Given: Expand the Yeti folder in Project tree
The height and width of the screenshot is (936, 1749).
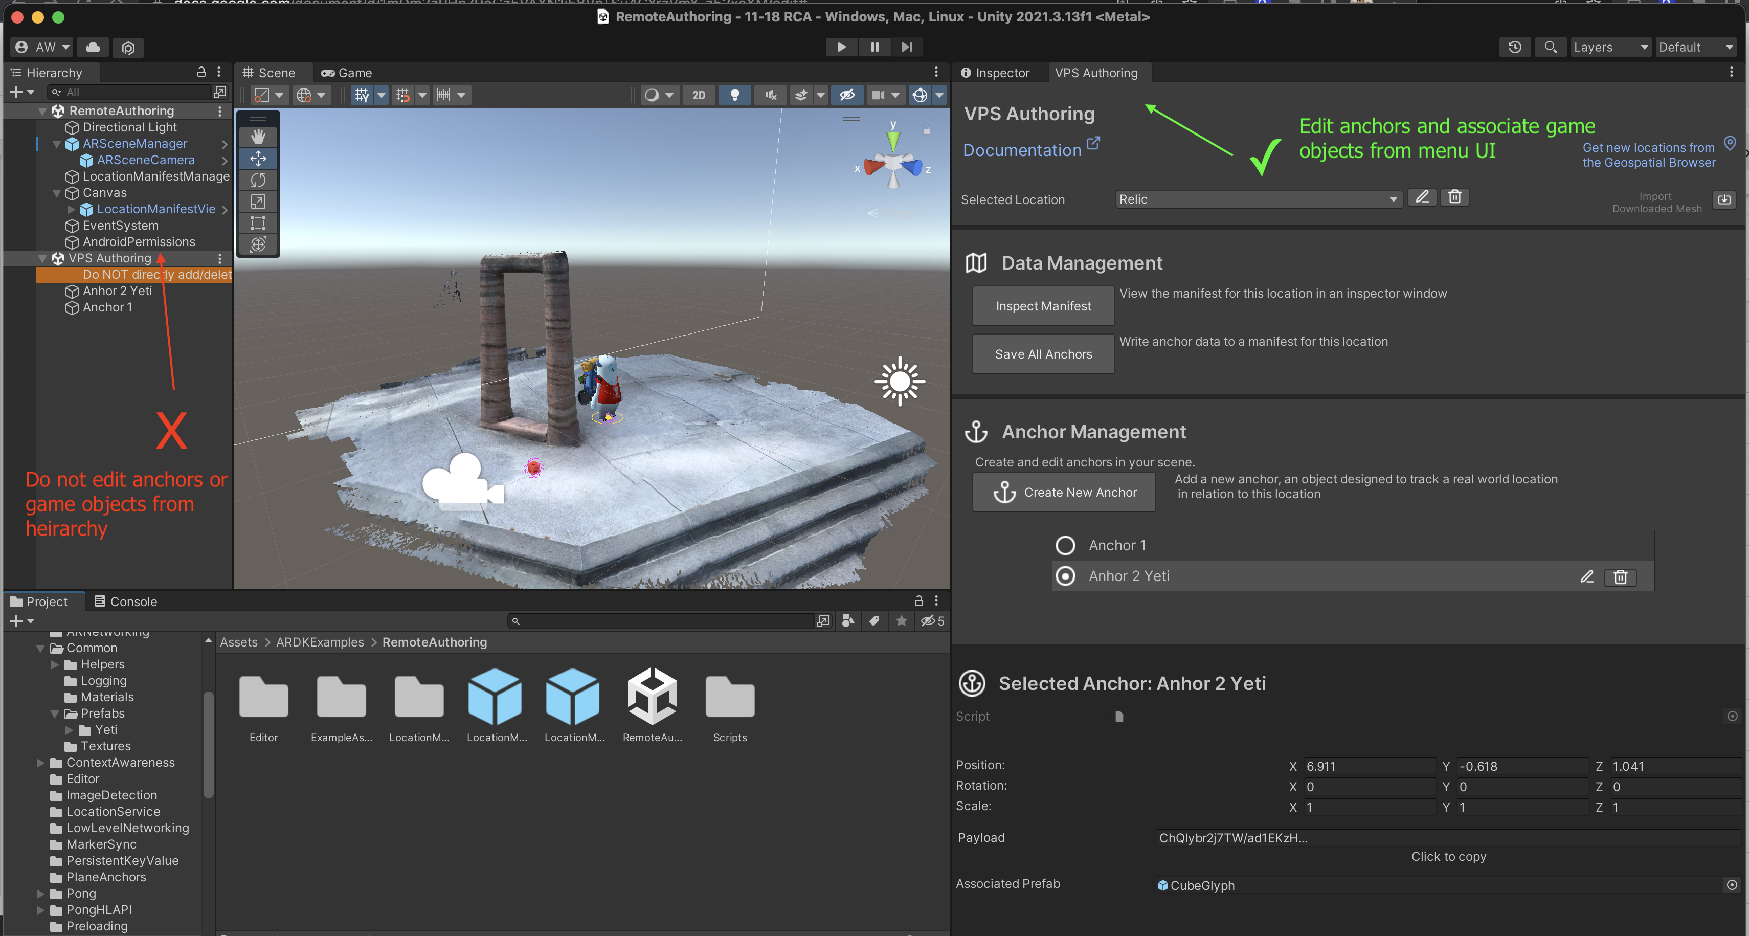Looking at the screenshot, I should click(69, 730).
